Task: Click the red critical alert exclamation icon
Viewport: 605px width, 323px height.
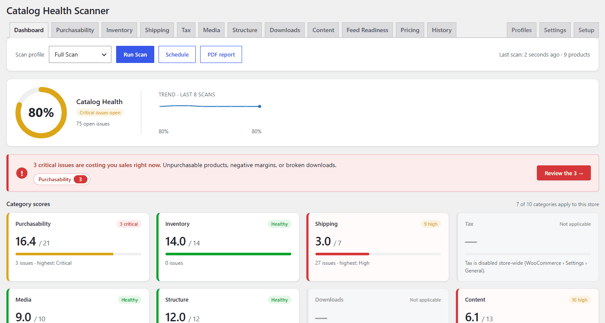Action: tap(22, 173)
